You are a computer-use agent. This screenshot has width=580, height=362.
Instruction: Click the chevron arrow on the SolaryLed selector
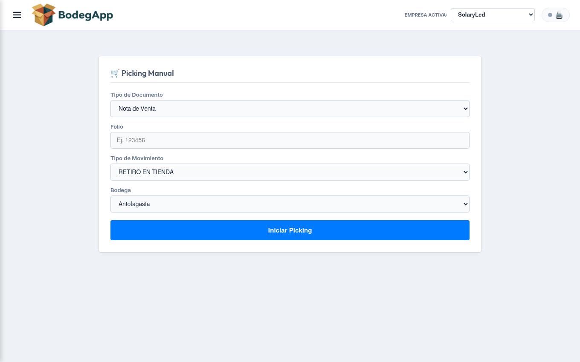531,14
